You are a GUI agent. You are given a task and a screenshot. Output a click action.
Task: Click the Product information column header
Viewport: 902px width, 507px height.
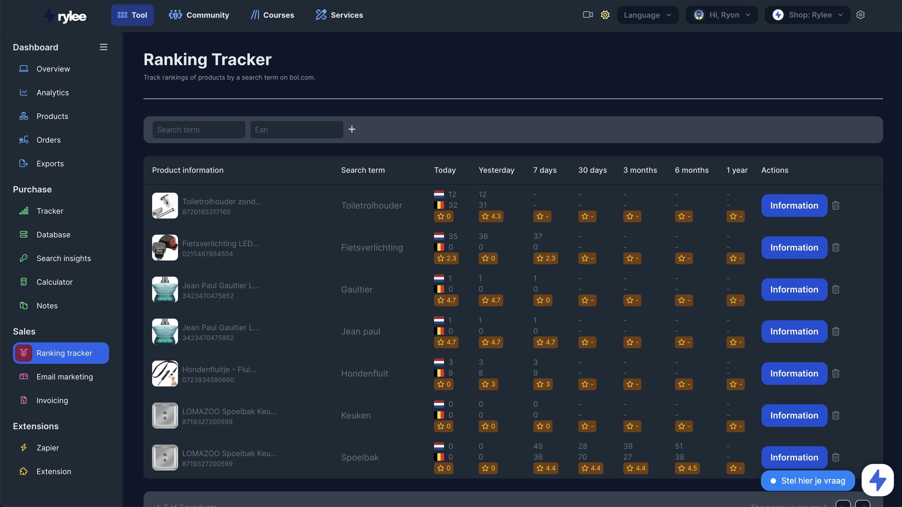[x=188, y=170]
